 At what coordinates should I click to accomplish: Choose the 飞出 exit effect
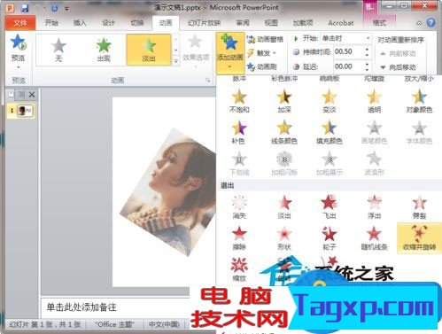[x=330, y=206]
